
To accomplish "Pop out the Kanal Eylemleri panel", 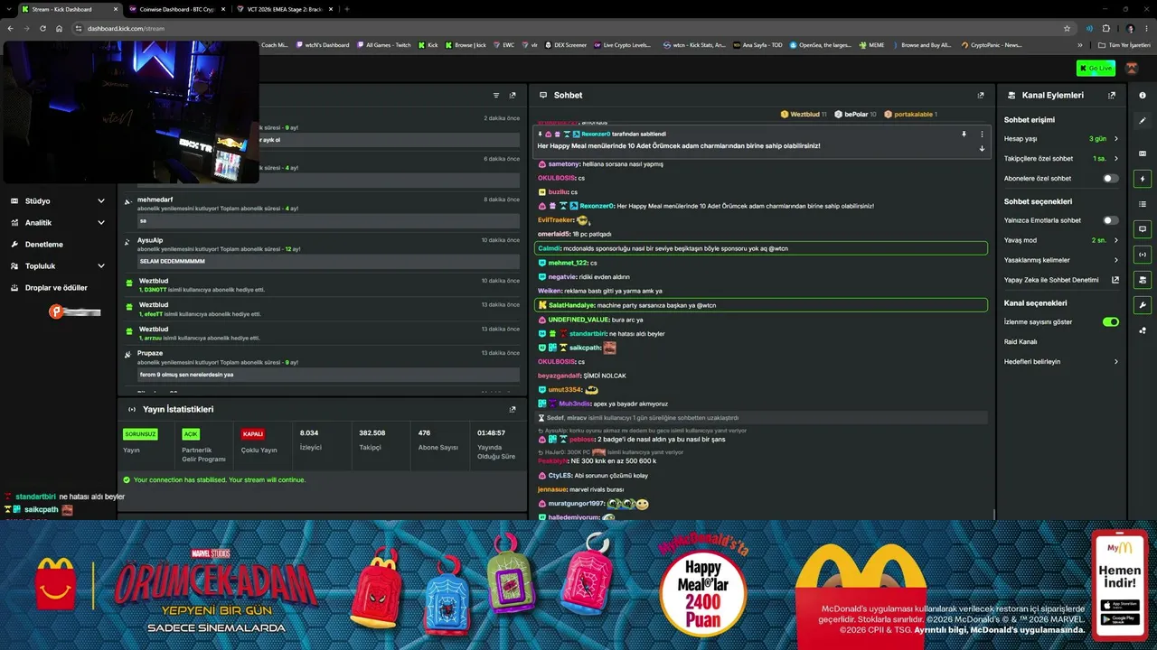I will coord(1112,95).
